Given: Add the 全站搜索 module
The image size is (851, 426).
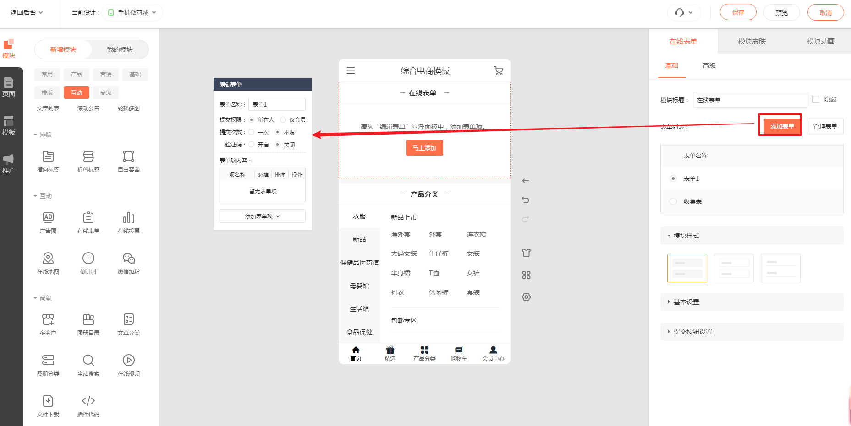Looking at the screenshot, I should click(x=88, y=365).
